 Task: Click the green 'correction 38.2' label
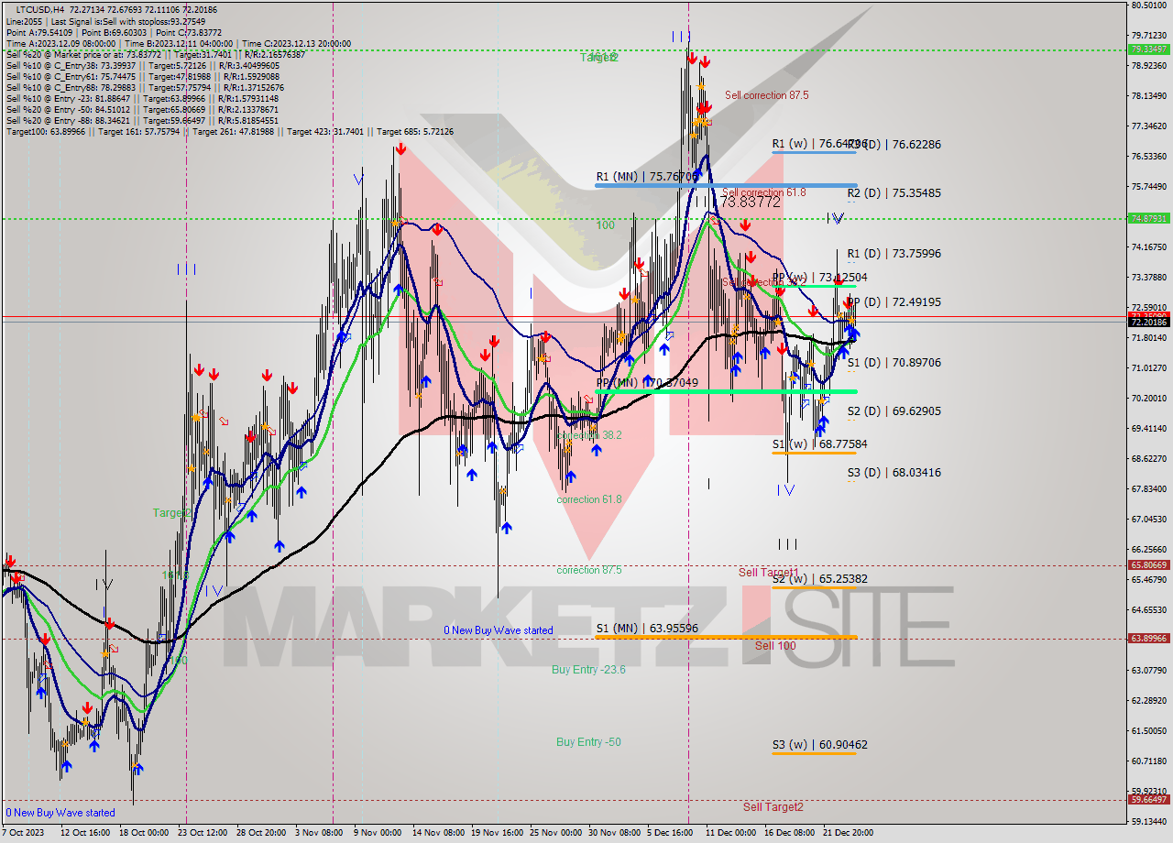[x=589, y=435]
